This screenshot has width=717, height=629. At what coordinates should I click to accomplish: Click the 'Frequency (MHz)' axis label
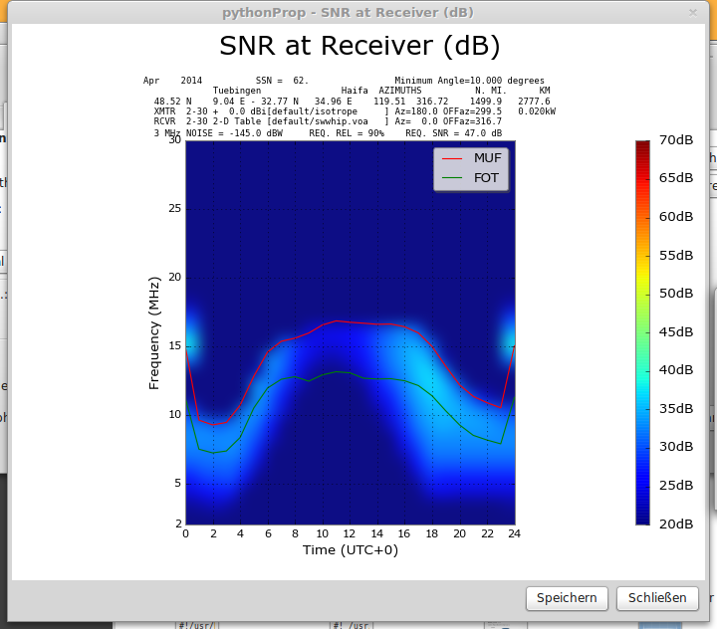(x=154, y=332)
